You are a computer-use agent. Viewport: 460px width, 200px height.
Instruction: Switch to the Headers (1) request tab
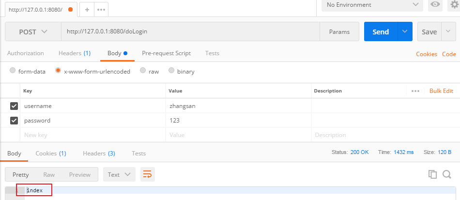(x=74, y=53)
